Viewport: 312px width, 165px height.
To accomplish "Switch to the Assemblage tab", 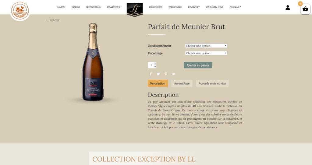I will point(182,83).
